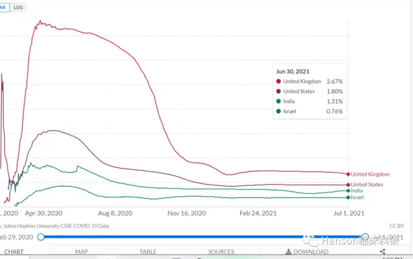This screenshot has height=259, width=413.
Task: Click the Apr 30, 2020 axis label
Action: 44,213
